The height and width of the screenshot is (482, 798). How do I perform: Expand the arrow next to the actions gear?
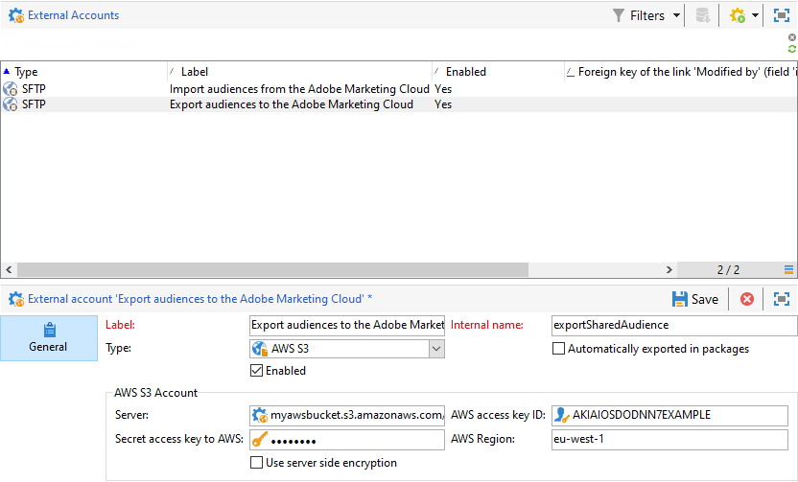[756, 15]
